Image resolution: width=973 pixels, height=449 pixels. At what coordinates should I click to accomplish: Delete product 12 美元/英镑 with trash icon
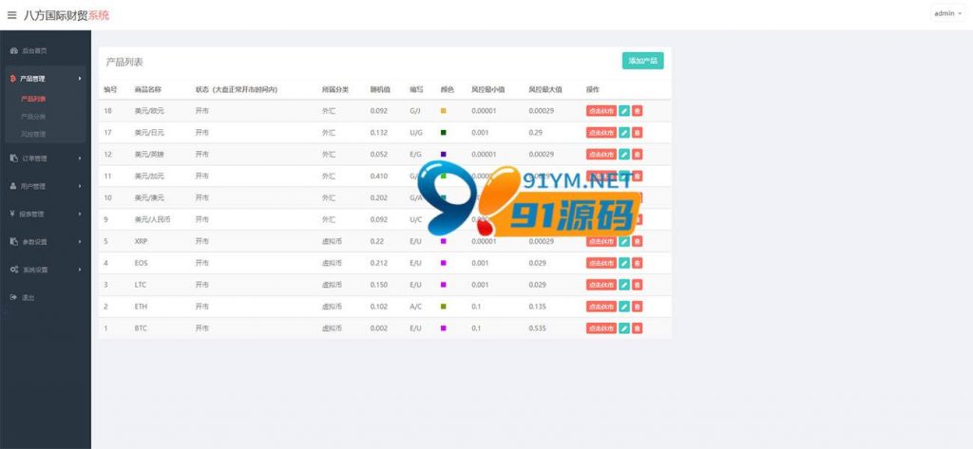click(638, 155)
